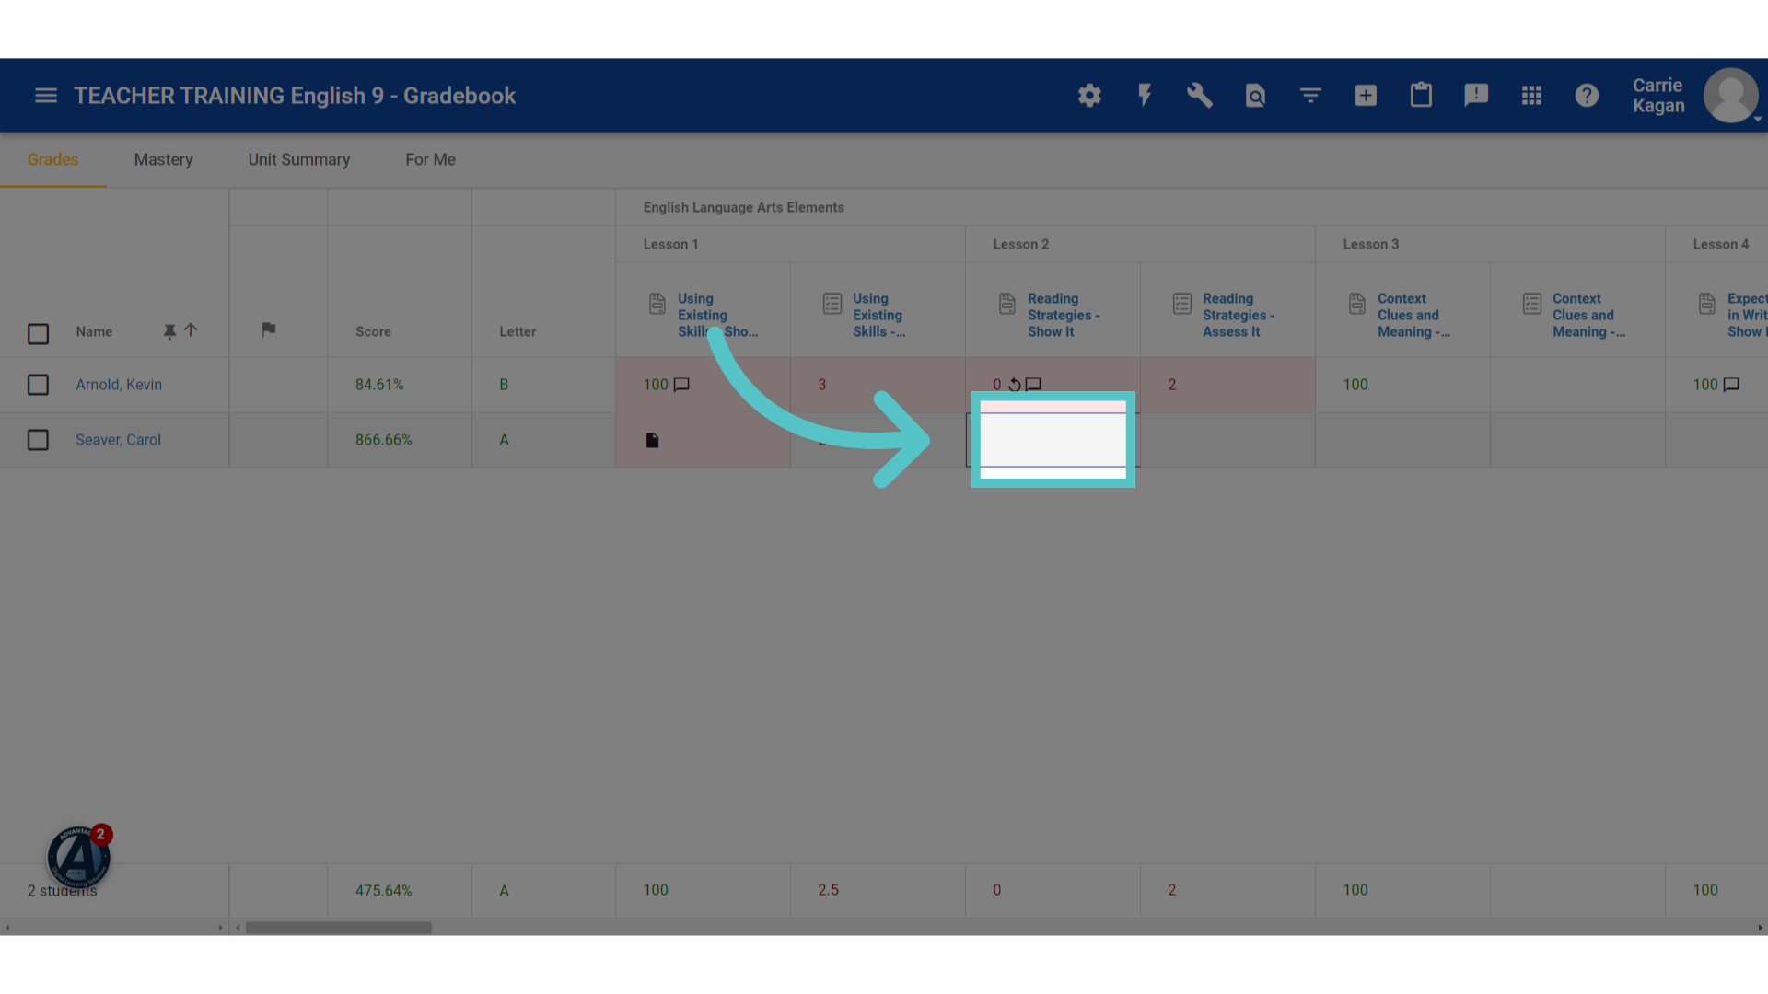Switch to the Unit Summary tab

click(x=299, y=160)
